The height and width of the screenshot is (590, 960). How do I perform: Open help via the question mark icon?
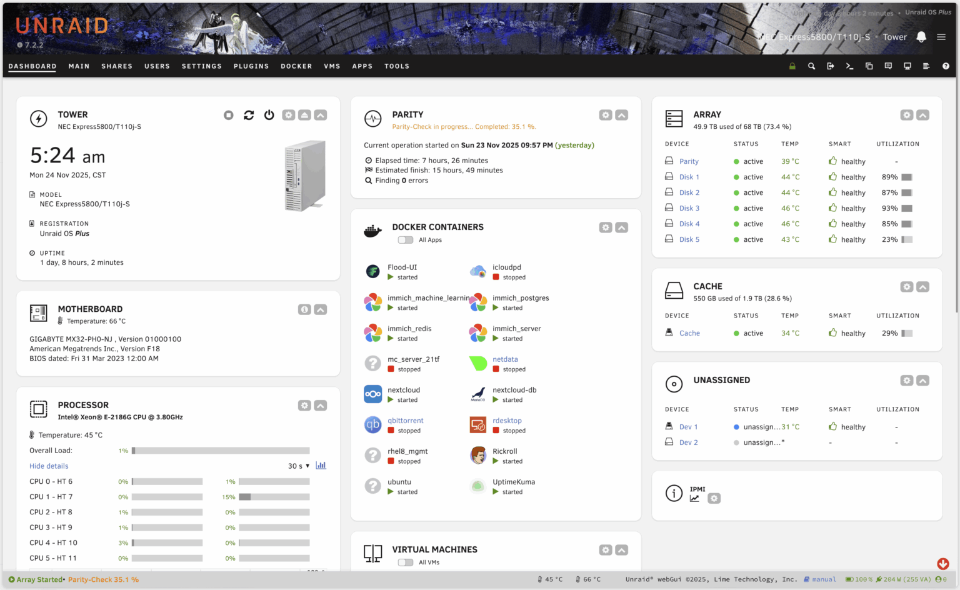(x=946, y=66)
